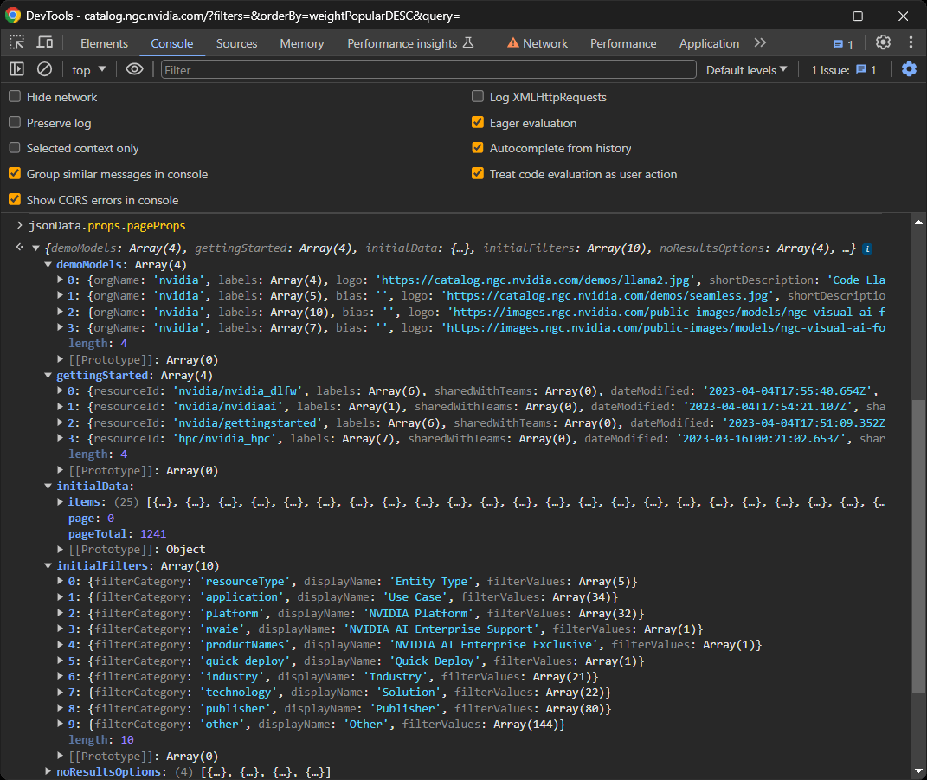Open the Default levels dropdown
Viewport: 927px width, 780px height.
pos(746,69)
